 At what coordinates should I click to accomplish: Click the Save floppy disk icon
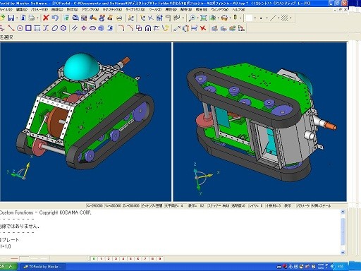(11, 18)
